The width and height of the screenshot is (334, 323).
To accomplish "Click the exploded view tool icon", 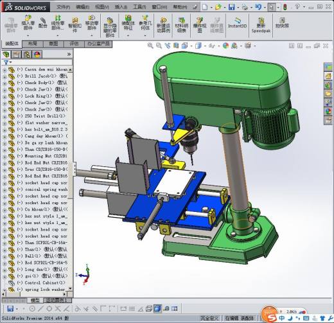I will (x=200, y=25).
